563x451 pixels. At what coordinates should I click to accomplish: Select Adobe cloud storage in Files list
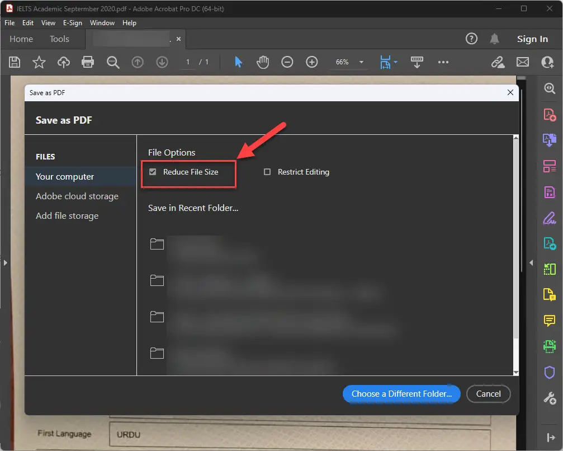[77, 196]
